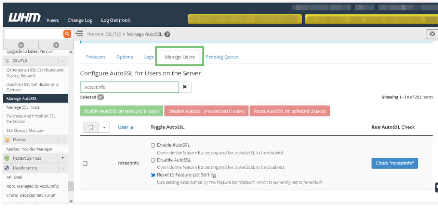Open the Pending Queue tab

222,57
